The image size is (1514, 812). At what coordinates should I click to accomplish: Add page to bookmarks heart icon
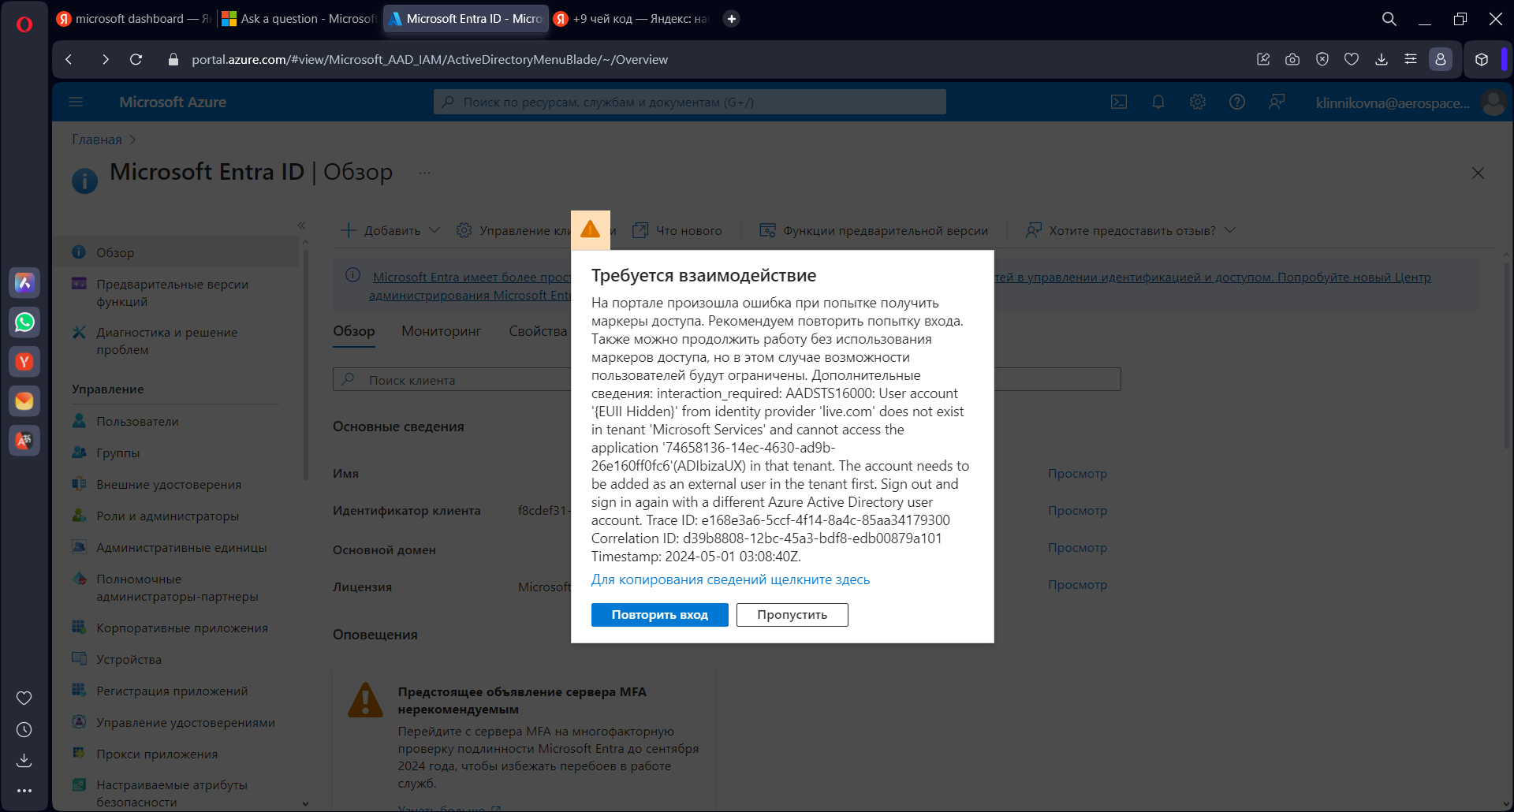[x=1352, y=59]
